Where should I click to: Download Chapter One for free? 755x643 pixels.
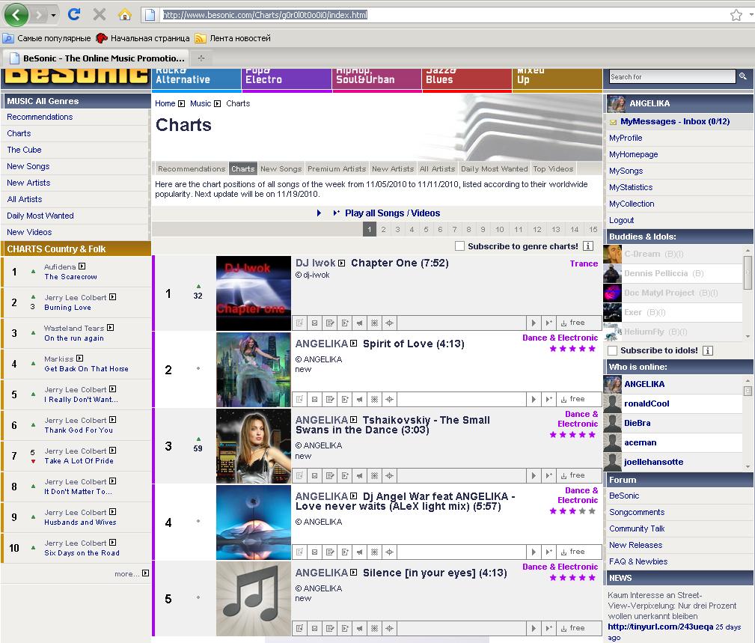[x=572, y=323]
